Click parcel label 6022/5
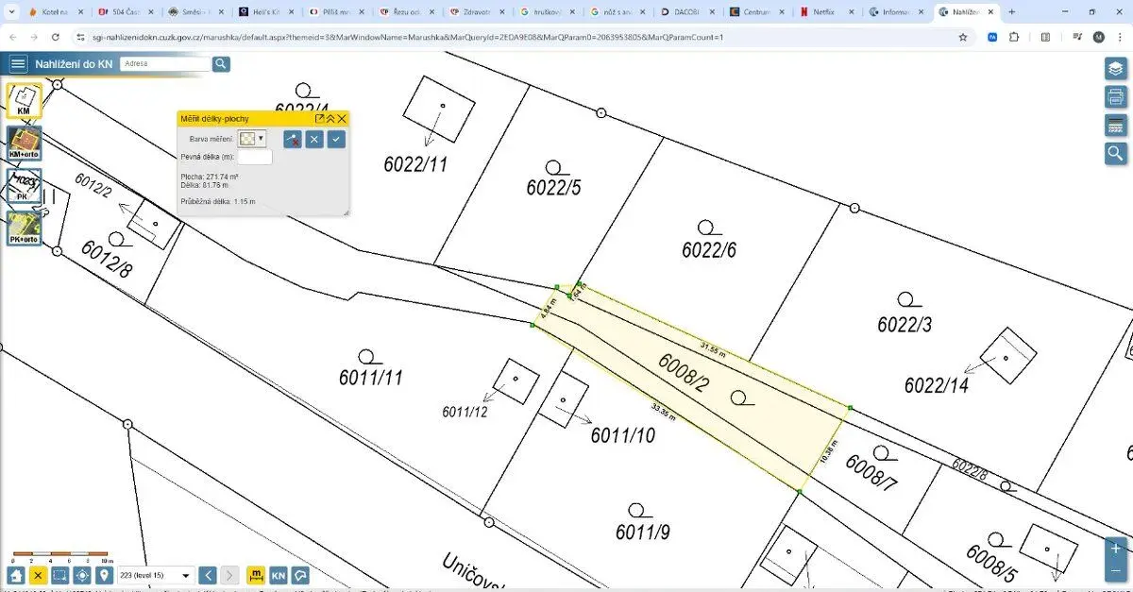This screenshot has height=592, width=1133. [x=553, y=188]
